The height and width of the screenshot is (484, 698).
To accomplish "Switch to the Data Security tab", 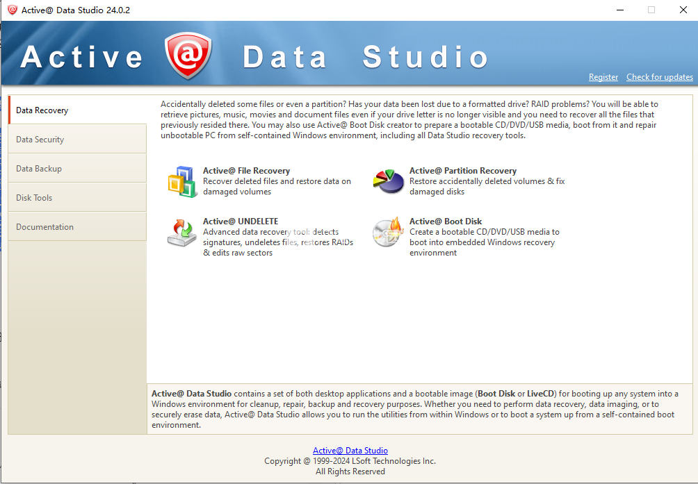I will point(77,140).
